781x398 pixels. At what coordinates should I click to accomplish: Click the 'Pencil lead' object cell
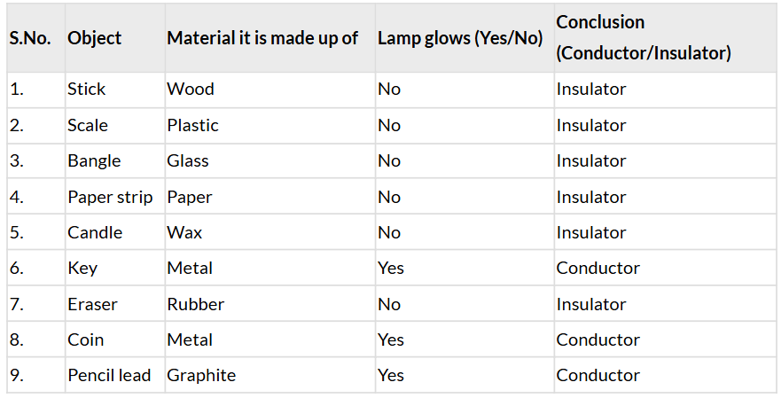point(109,375)
